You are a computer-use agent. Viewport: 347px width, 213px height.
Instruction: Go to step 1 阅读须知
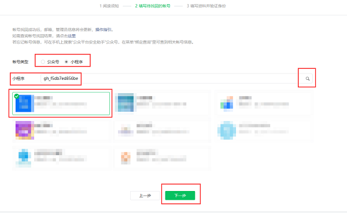[109, 6]
